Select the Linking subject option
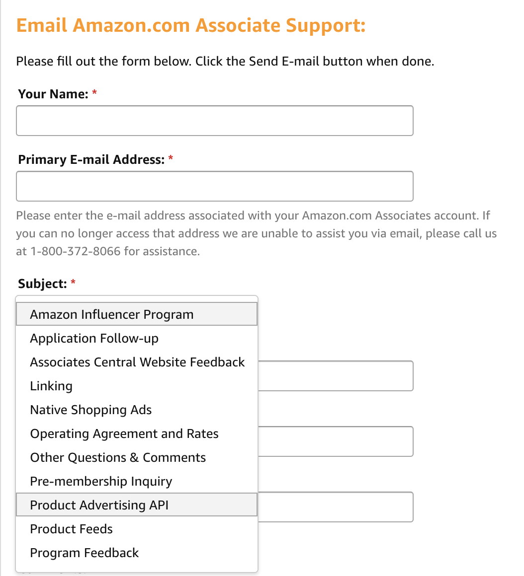Viewport: 524px width, 576px height. pos(51,386)
